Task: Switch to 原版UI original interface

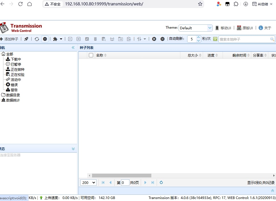Action: coord(245,28)
